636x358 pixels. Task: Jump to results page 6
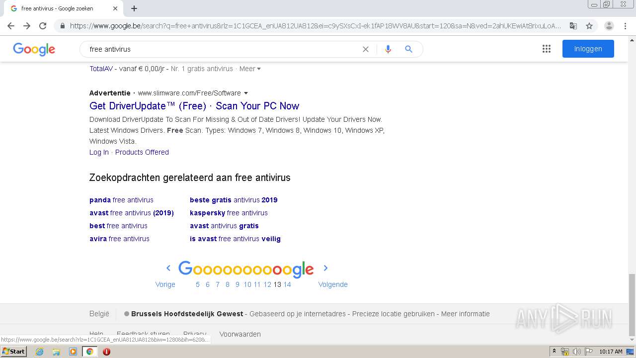pyautogui.click(x=208, y=284)
